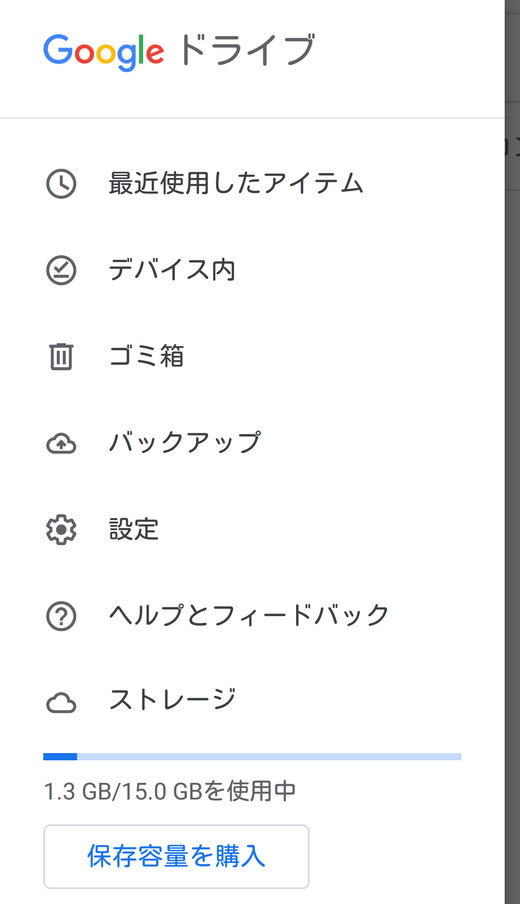Click the settings gear icon
The width and height of the screenshot is (520, 904).
pyautogui.click(x=61, y=530)
